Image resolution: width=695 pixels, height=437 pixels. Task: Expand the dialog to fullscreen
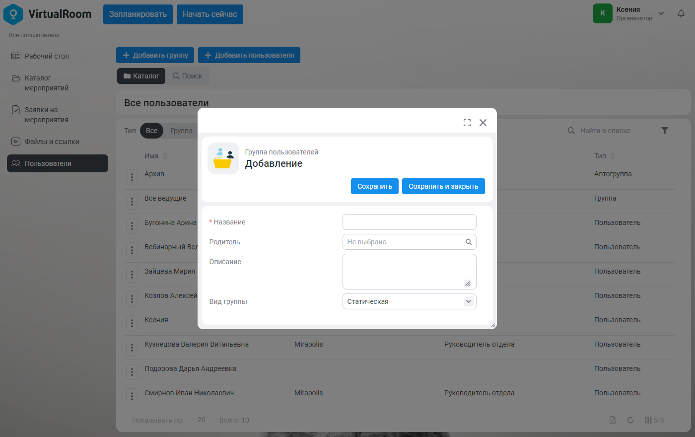467,123
